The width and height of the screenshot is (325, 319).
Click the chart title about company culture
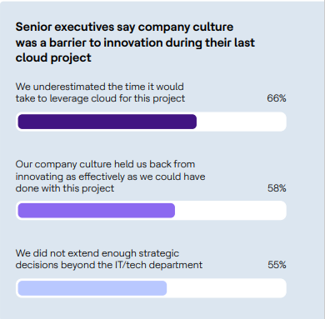pos(135,42)
